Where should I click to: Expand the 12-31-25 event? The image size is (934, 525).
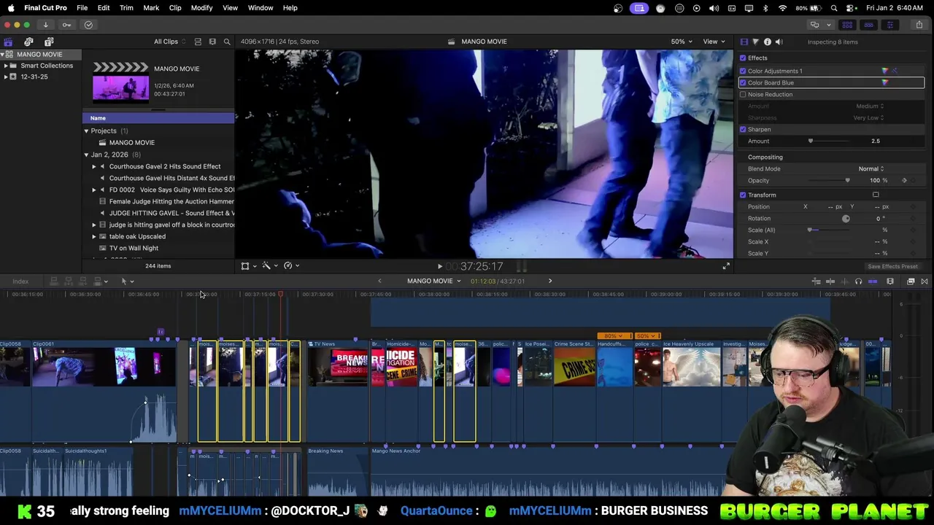[x=6, y=77]
